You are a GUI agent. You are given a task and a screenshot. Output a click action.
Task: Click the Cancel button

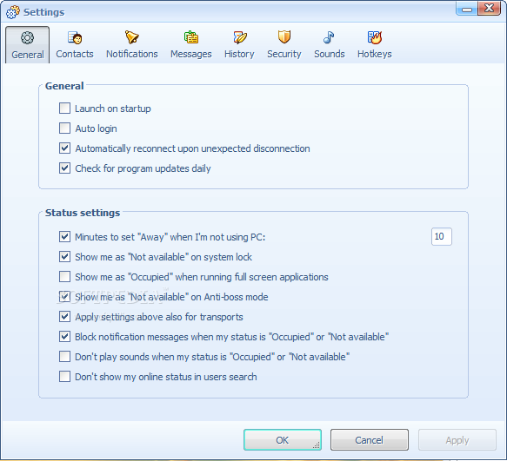[370, 439]
